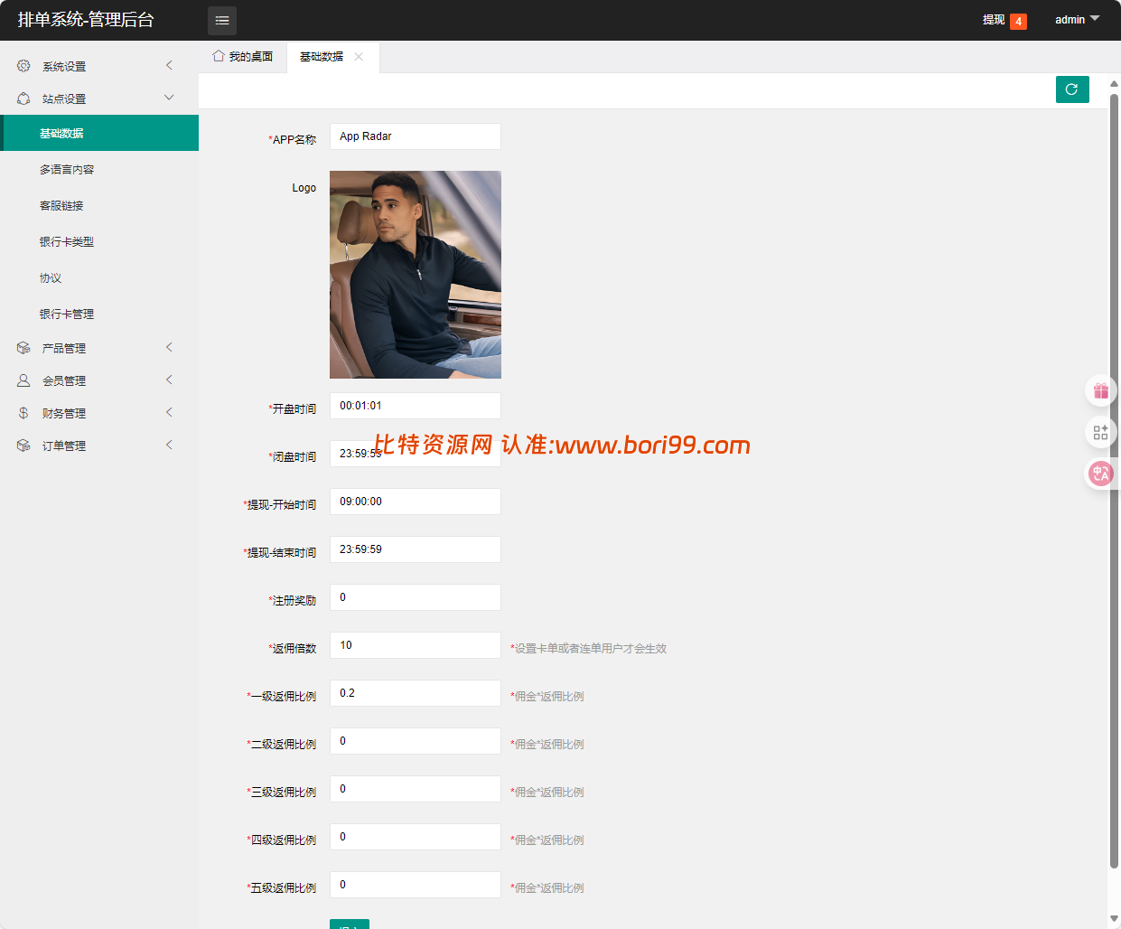
Task: Click the 注册奖励 input field
Action: click(x=416, y=597)
